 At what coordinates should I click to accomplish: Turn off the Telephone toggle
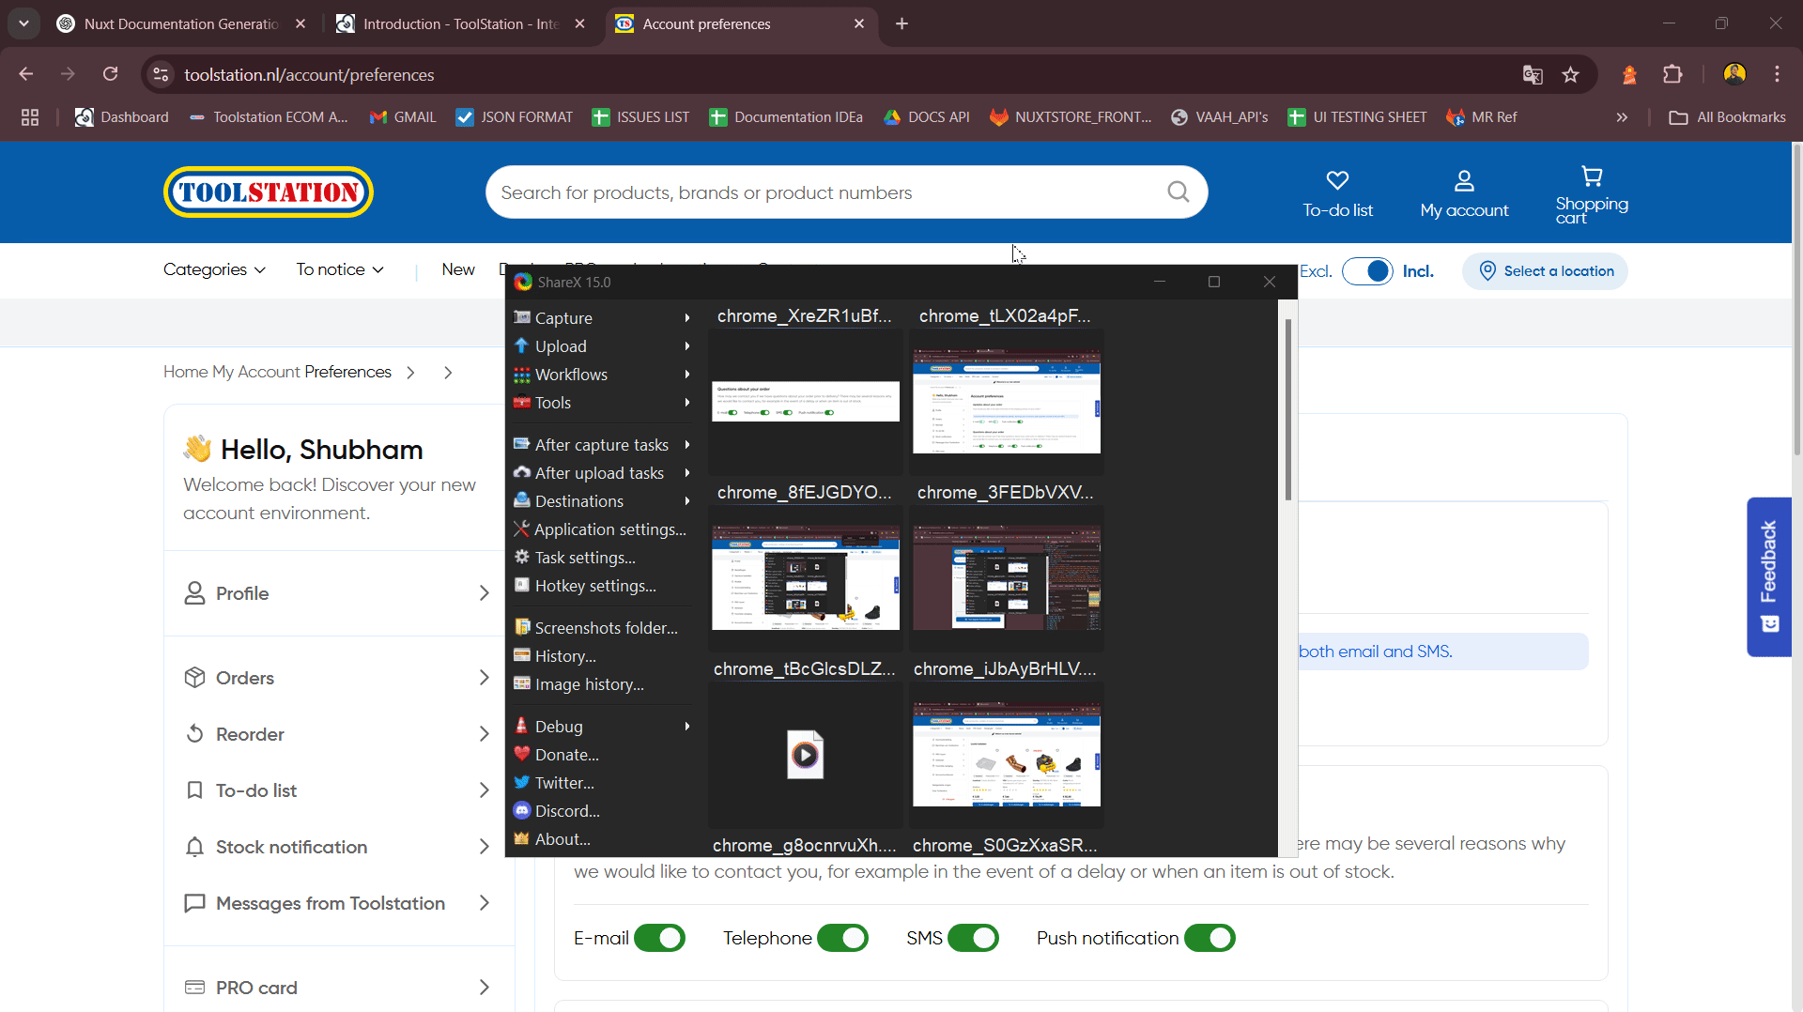[x=842, y=938]
